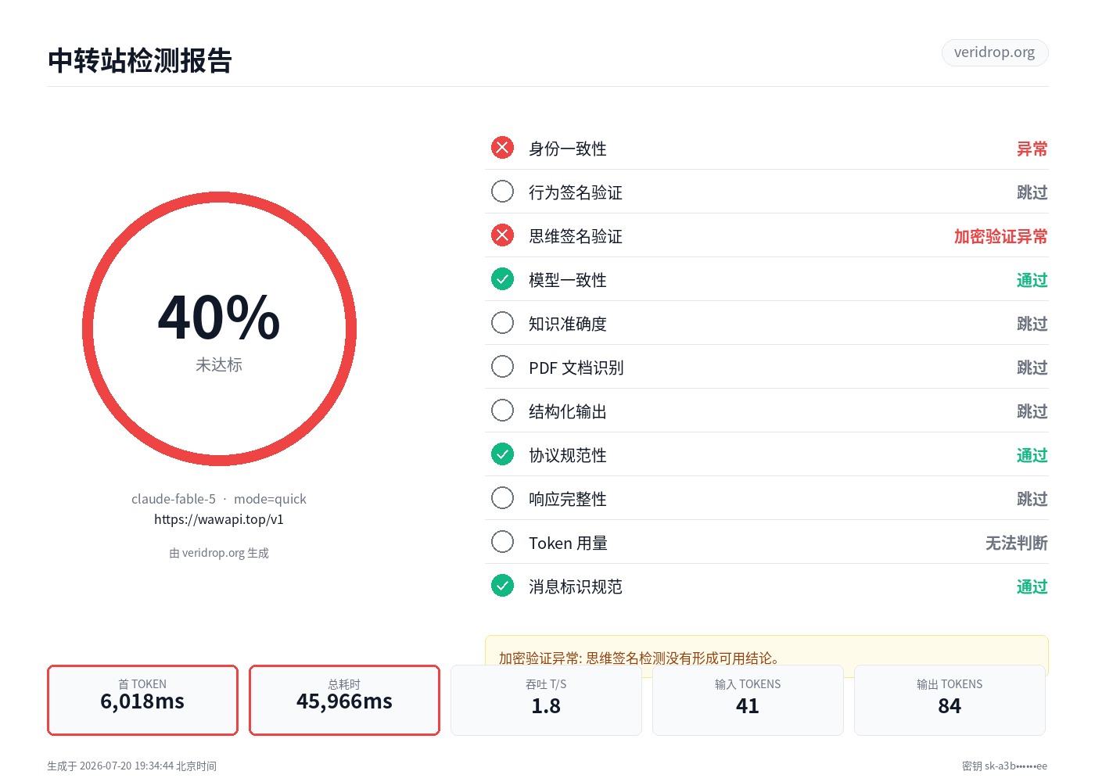The width and height of the screenshot is (1095, 782).
Task: Click the 40% red score ring
Action: (x=219, y=329)
